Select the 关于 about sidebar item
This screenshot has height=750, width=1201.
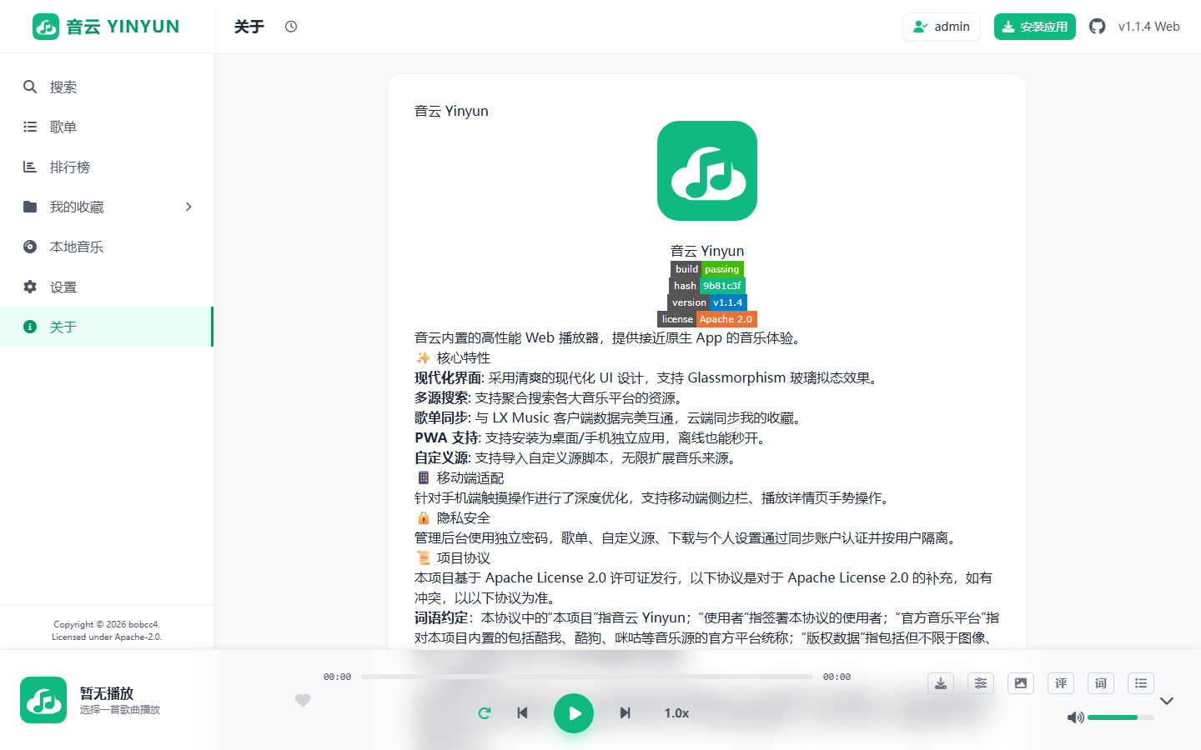pyautogui.click(x=107, y=327)
